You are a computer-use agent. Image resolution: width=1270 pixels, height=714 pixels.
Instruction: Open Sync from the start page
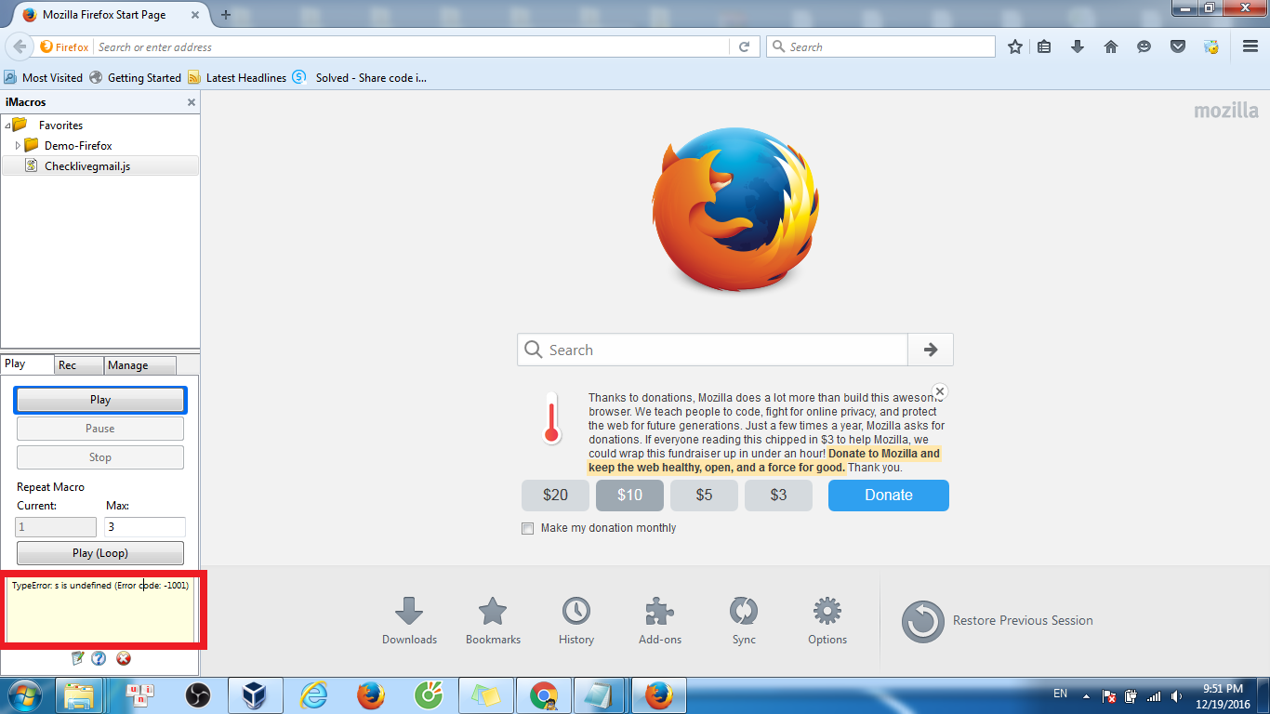click(x=744, y=621)
